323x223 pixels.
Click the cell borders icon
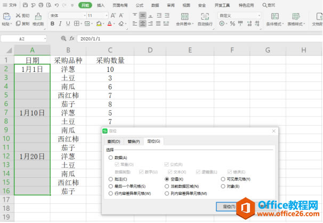(x=76, y=23)
